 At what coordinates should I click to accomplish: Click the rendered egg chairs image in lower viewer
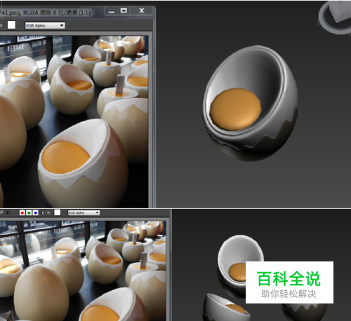(83, 271)
